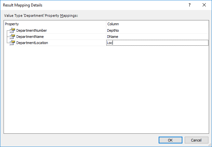Close the Result Mapping Details dialog
The height and width of the screenshot is (147, 212).
click(204, 5)
